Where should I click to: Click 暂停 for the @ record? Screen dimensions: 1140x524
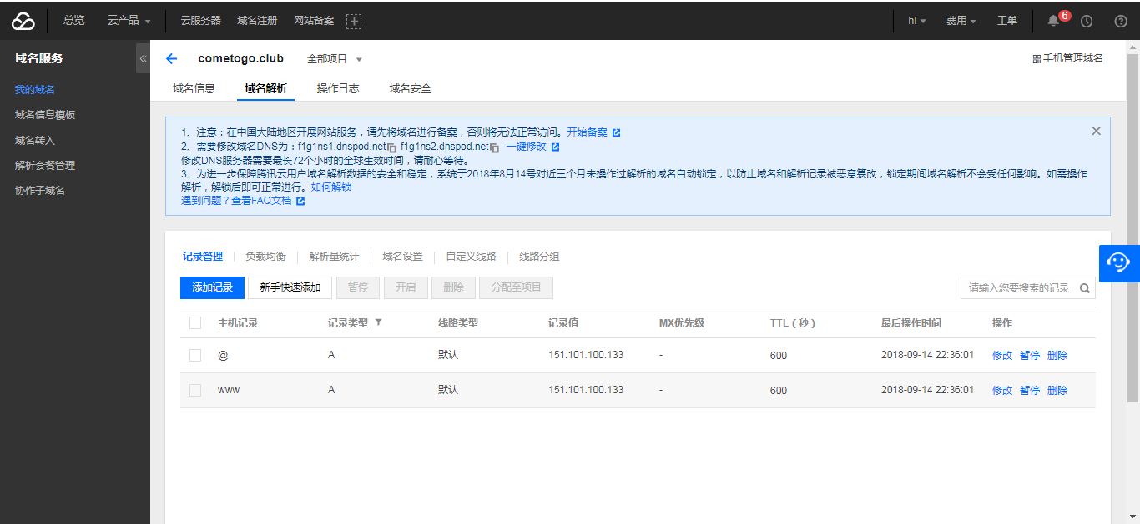click(1030, 356)
